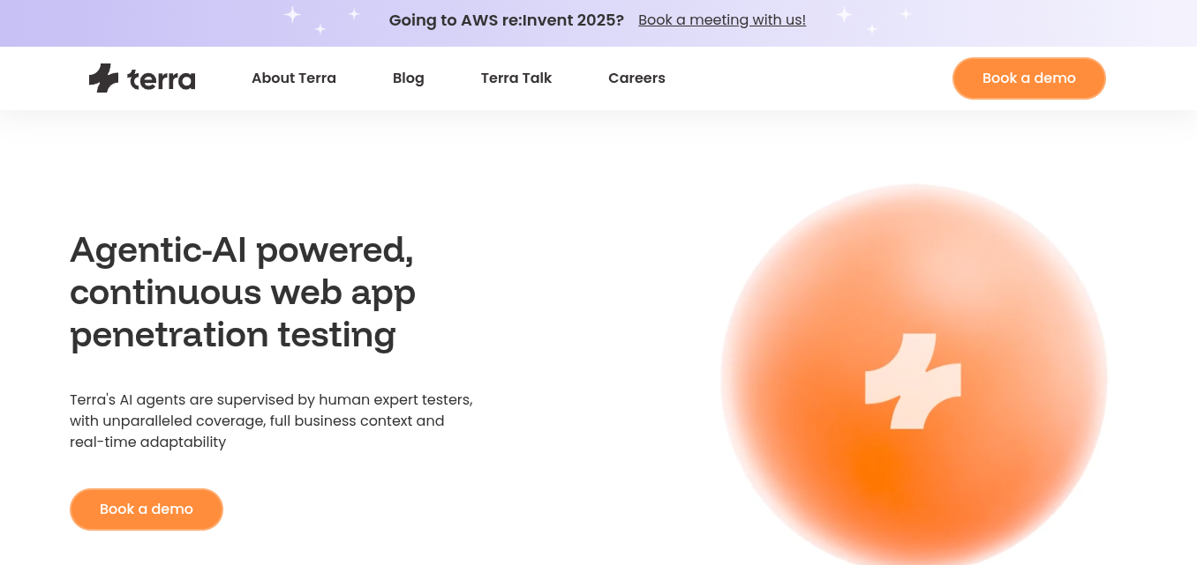Click the header Book a demo button

(1029, 78)
